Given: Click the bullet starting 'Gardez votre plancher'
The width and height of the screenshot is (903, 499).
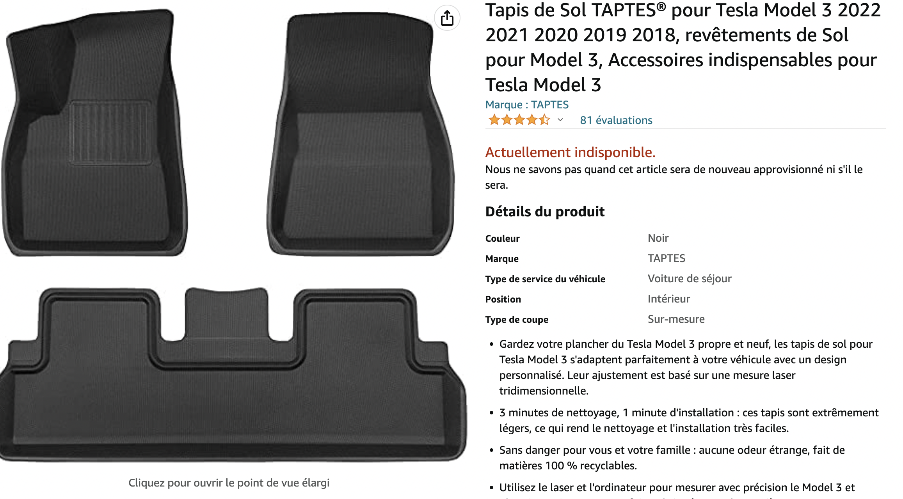Looking at the screenshot, I should click(686, 367).
